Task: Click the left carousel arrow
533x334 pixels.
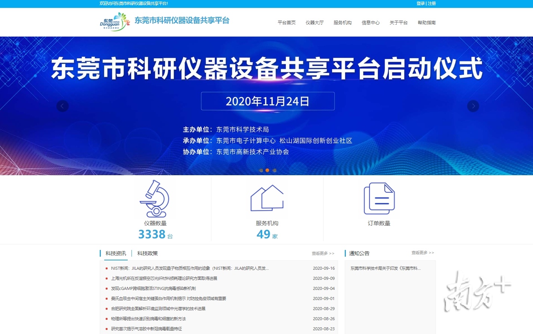Action: [x=62, y=106]
